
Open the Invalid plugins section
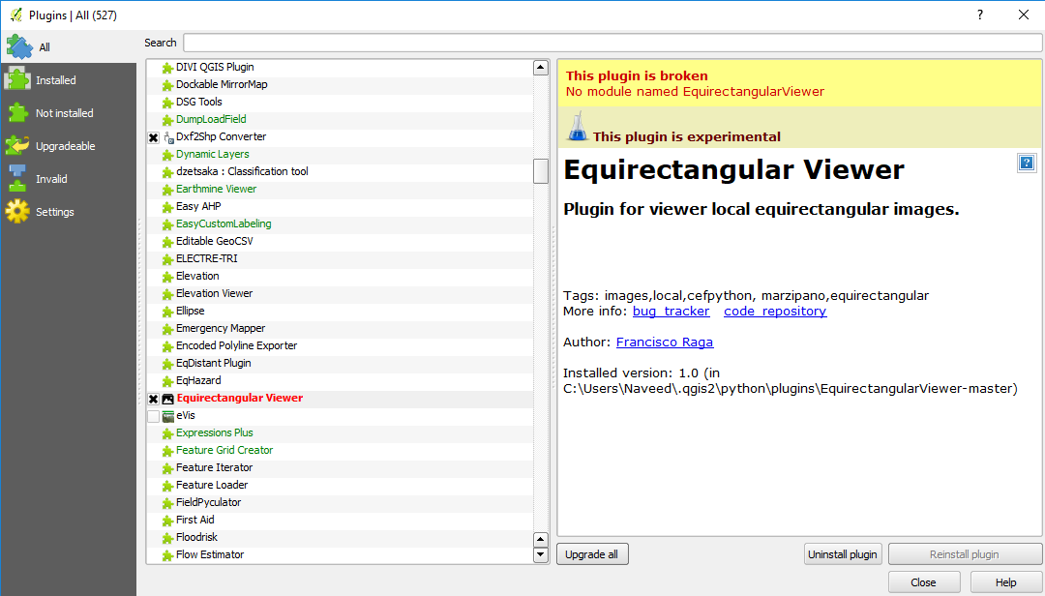click(21, 178)
